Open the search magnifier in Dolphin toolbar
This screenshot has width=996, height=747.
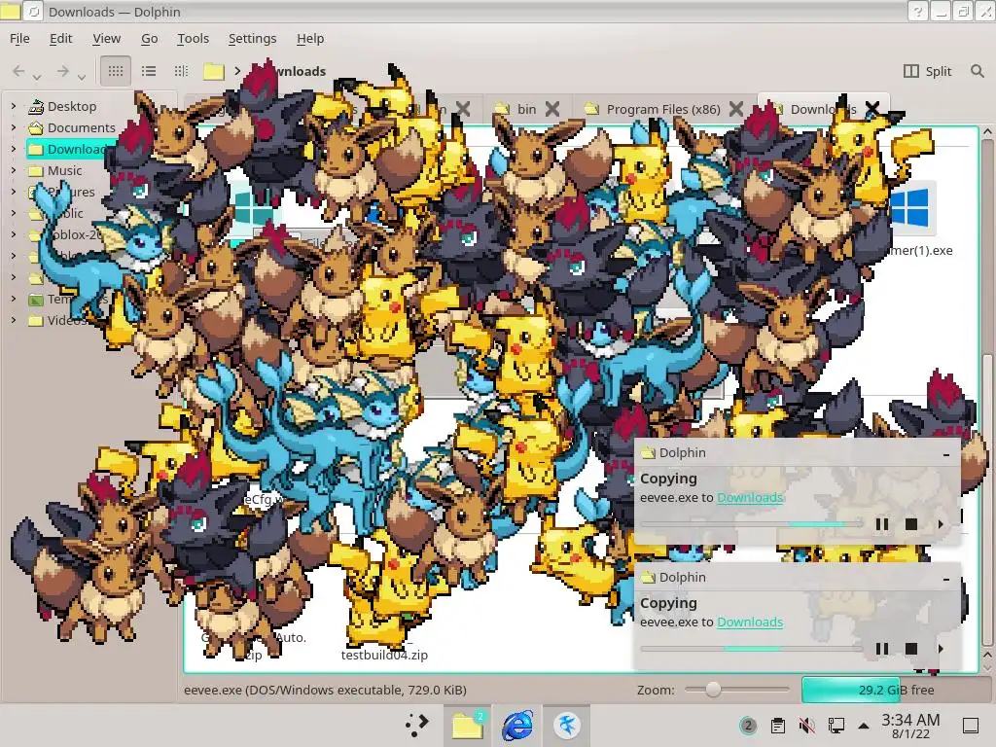978,71
